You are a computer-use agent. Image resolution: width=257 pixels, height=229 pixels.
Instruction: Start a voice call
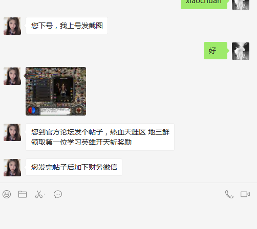pos(229,194)
